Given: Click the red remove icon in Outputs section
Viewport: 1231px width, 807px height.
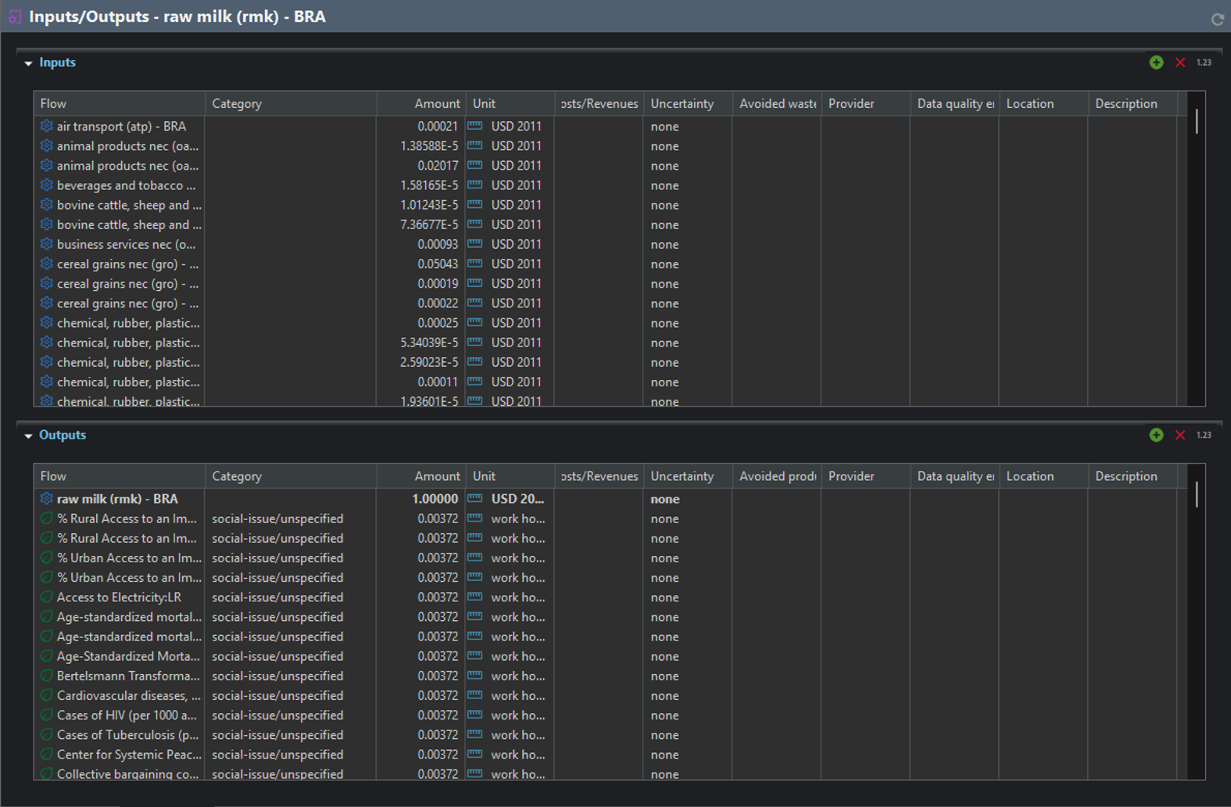Looking at the screenshot, I should tap(1180, 435).
